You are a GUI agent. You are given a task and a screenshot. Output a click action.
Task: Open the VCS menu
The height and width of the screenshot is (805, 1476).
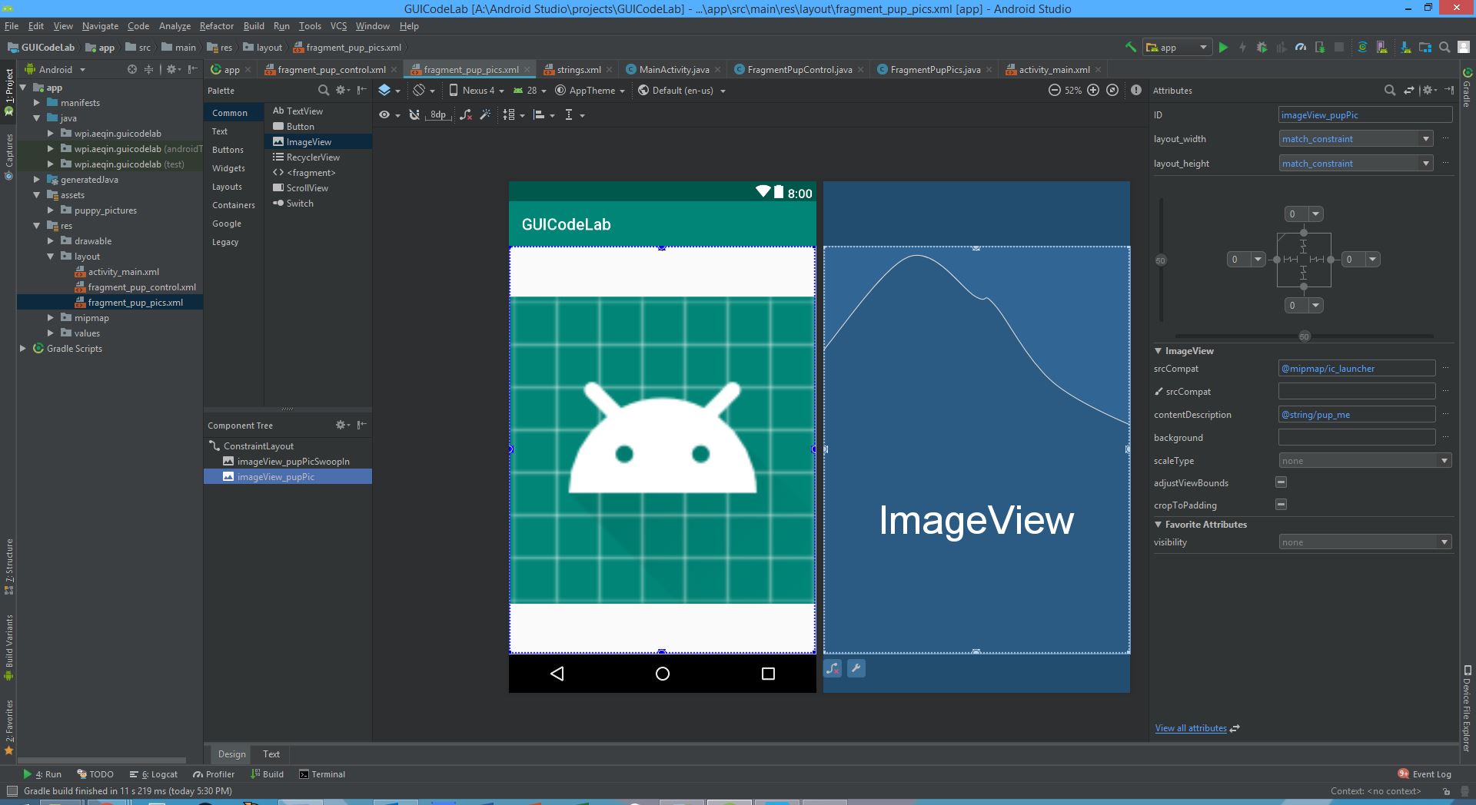pyautogui.click(x=338, y=26)
